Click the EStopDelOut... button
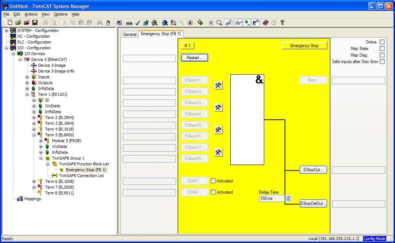Viewport: 395px width, 243px height. click(x=313, y=203)
